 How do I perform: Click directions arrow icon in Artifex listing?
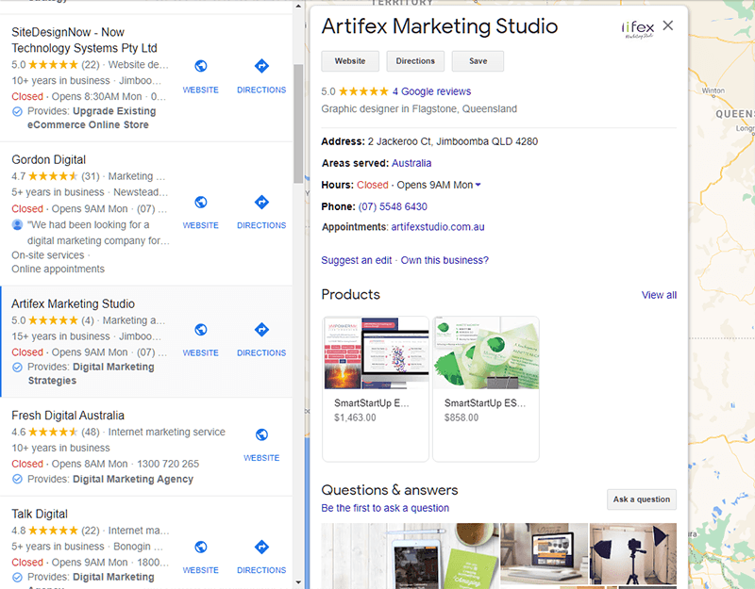tap(261, 329)
